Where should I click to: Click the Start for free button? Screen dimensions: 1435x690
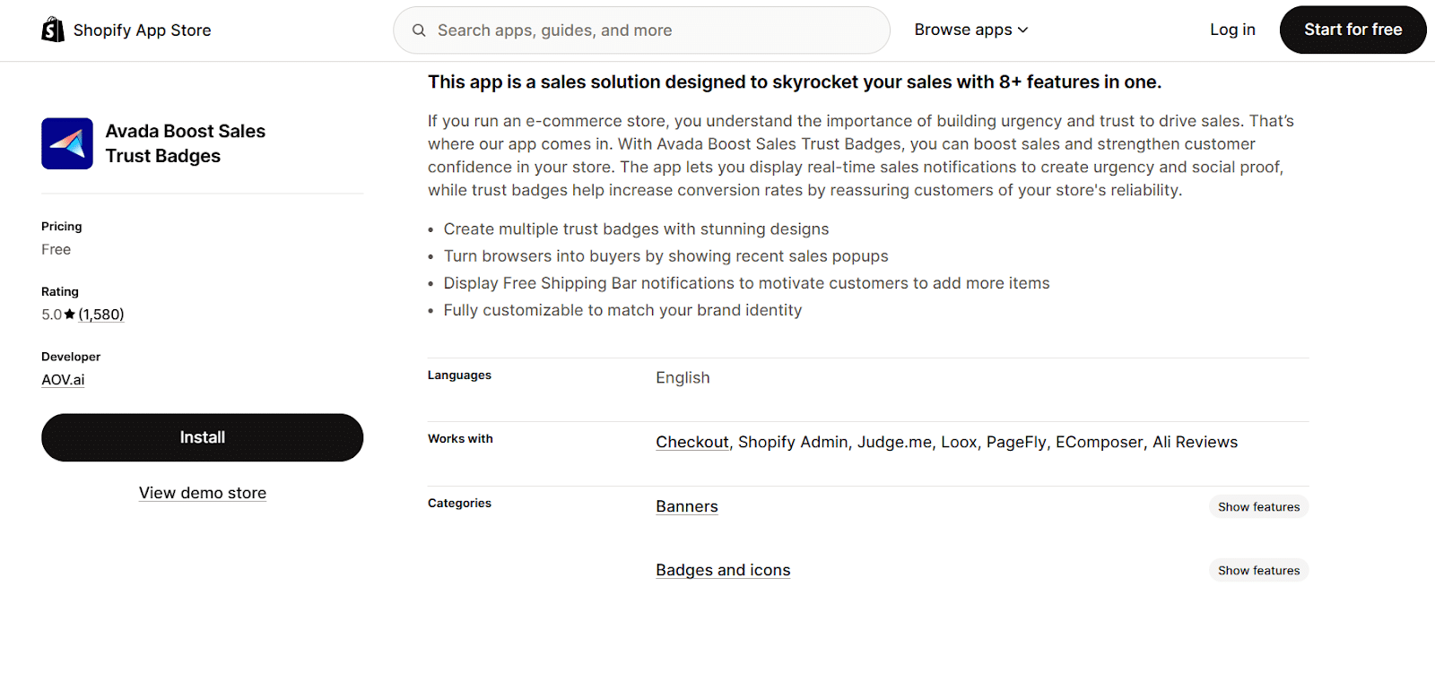tap(1352, 30)
